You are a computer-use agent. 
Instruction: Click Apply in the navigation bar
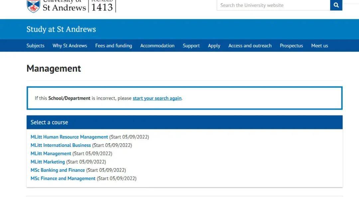point(214,46)
